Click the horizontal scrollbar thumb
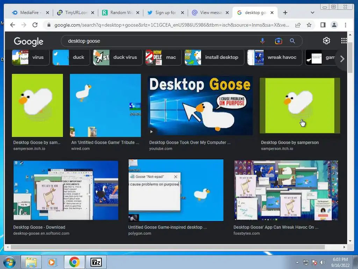Image resolution: width=358 pixels, height=269 pixels. (x=168, y=247)
